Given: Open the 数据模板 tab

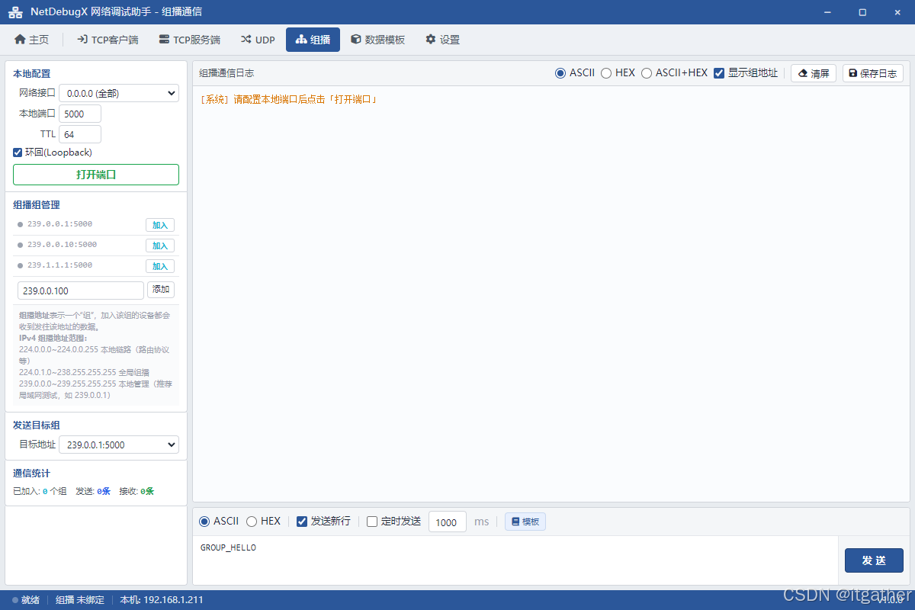Looking at the screenshot, I should point(377,40).
